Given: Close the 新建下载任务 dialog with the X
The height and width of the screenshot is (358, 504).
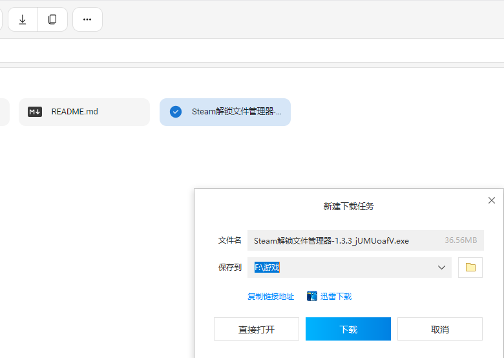Looking at the screenshot, I should [492, 201].
